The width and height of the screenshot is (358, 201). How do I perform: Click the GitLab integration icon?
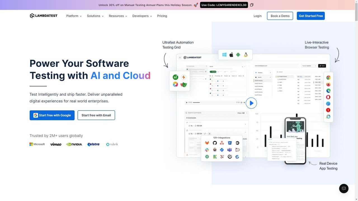click(207, 143)
